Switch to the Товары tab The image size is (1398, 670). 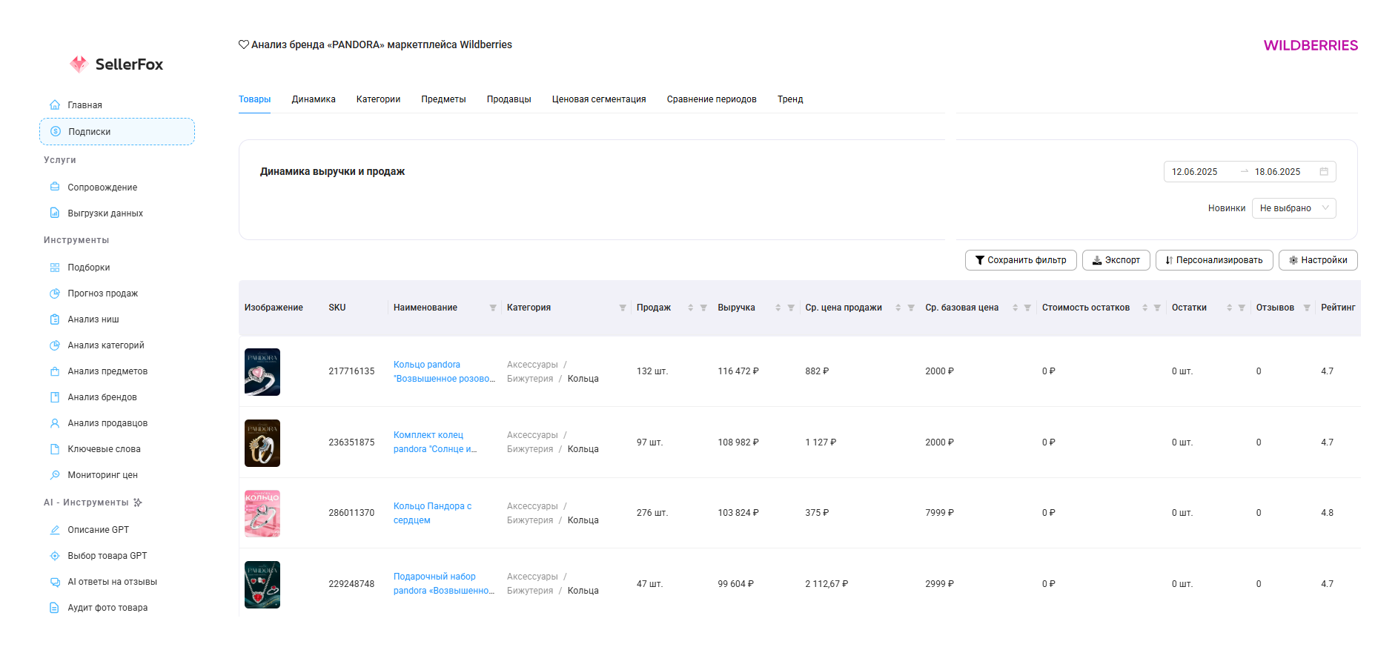tap(254, 99)
